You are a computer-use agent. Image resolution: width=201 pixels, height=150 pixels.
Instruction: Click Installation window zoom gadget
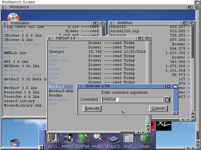95,23
